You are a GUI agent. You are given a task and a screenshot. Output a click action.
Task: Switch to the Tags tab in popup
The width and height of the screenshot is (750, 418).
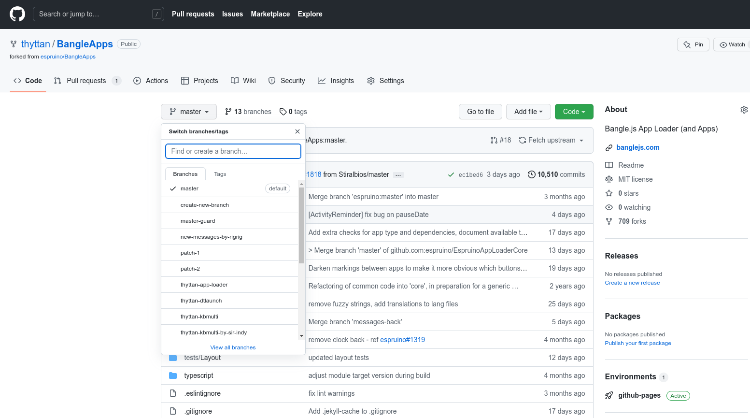220,174
